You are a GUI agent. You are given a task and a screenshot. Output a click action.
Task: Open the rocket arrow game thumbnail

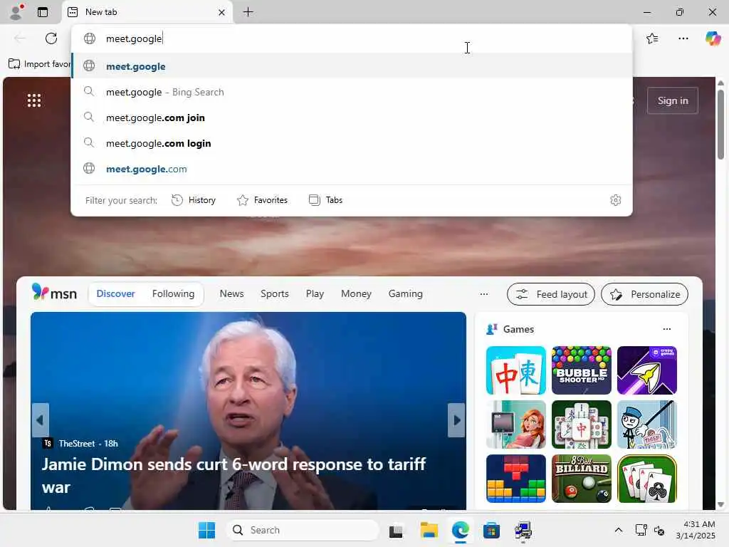(x=646, y=370)
